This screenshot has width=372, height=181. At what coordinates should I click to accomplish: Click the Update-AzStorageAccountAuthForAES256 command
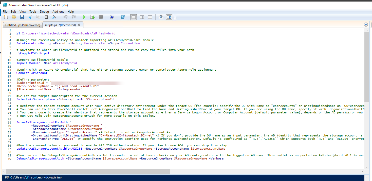tap(49, 149)
